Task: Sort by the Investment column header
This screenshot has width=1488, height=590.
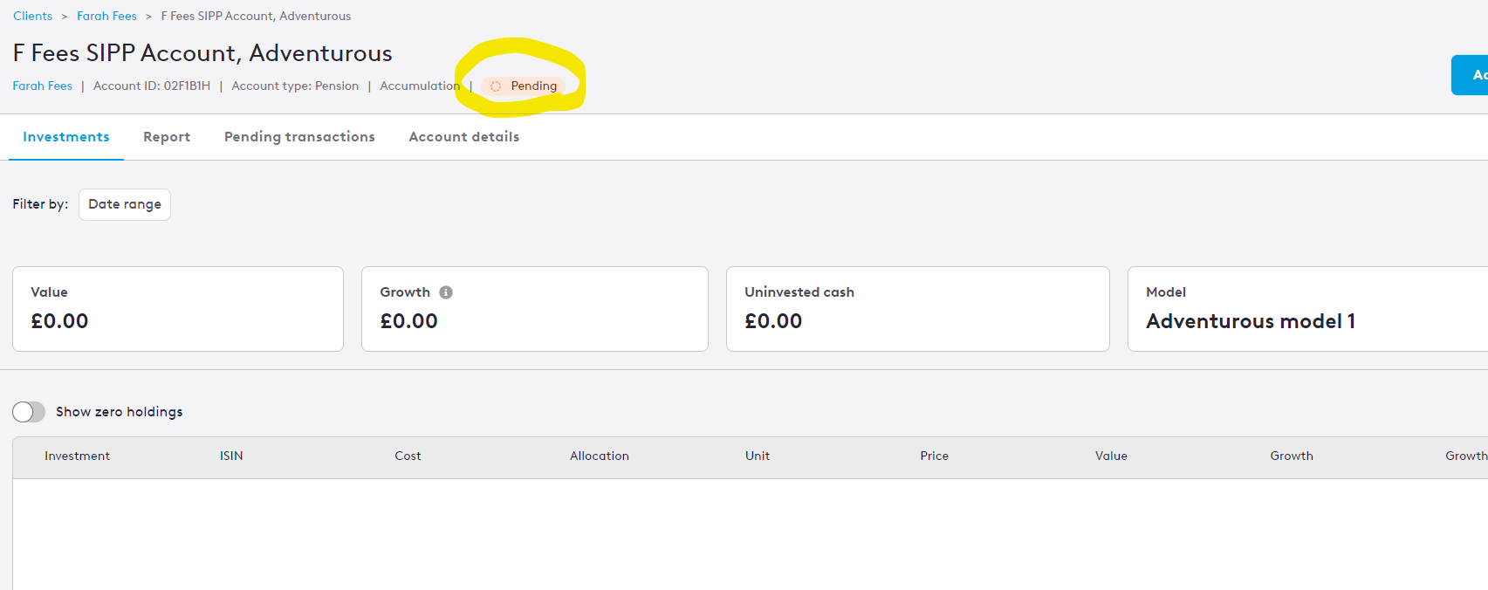Action: tap(78, 456)
